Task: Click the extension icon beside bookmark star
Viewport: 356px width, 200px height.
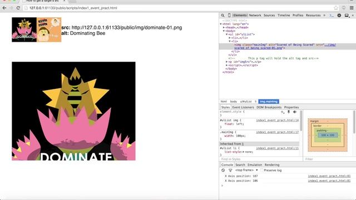Action: pyautogui.click(x=344, y=8)
